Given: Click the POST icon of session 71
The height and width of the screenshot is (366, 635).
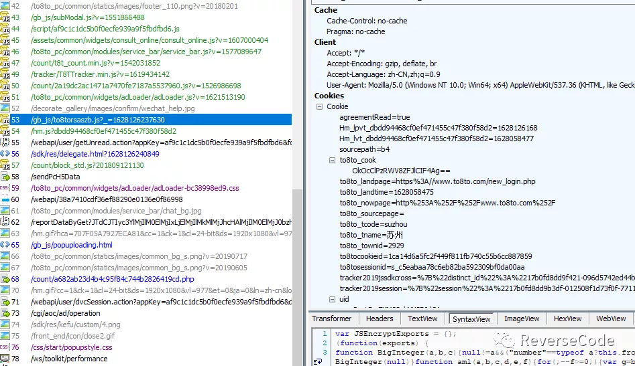Looking at the screenshot, I should coord(5,301).
